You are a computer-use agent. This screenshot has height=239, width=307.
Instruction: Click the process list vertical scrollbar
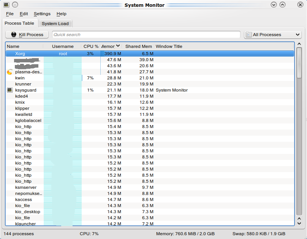[299, 133]
